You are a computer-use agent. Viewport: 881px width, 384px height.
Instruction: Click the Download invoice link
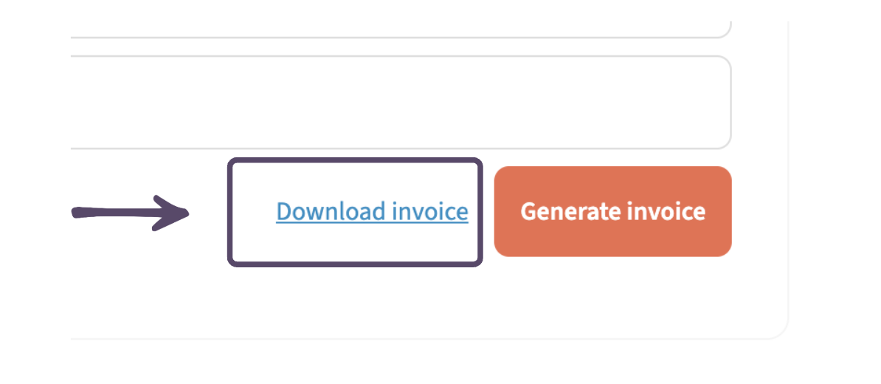tap(372, 211)
